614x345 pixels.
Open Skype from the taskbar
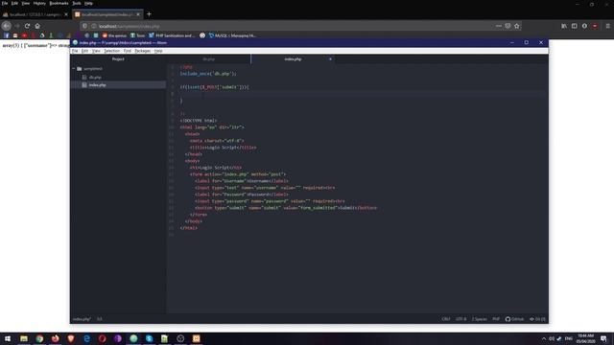point(150,338)
